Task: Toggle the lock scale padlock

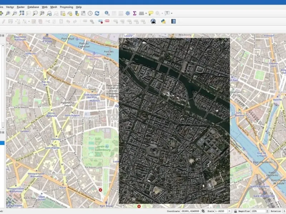Action: coord(235,211)
